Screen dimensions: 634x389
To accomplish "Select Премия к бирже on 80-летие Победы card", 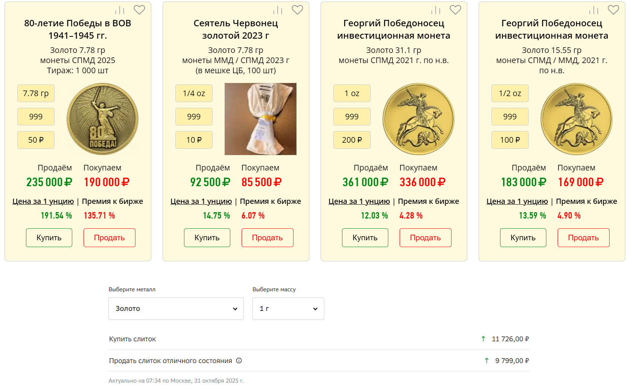I will pyautogui.click(x=112, y=201).
